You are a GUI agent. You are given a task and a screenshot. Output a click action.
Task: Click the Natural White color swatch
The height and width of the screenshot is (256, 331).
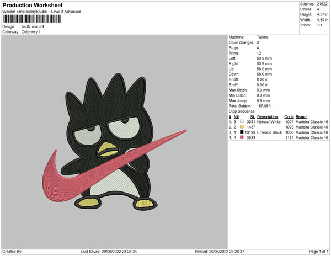pyautogui.click(x=242, y=122)
